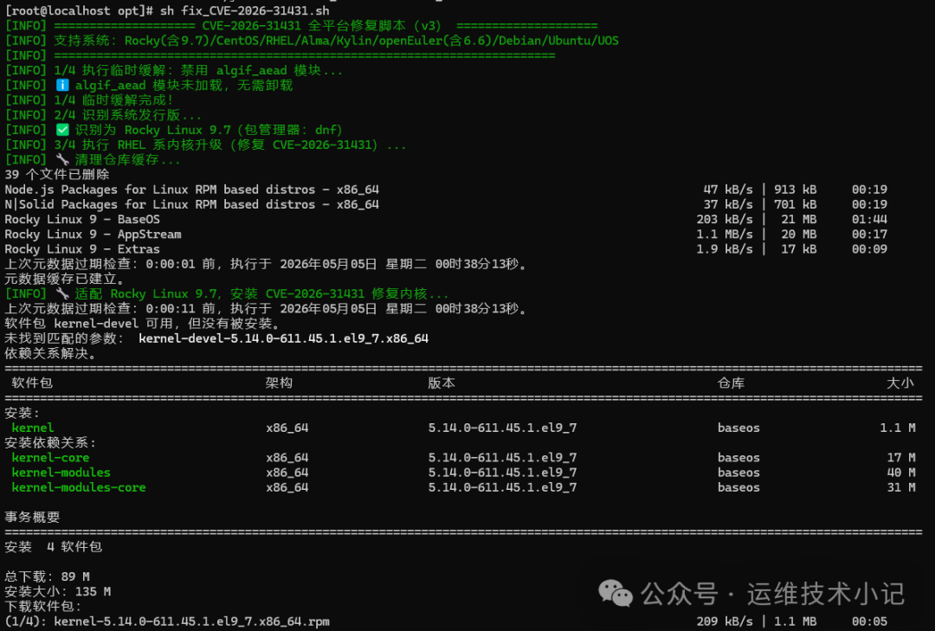The image size is (935, 631).
Task: Click the 'Node.js Packages for Linux' repo line
Action: click(x=446, y=190)
